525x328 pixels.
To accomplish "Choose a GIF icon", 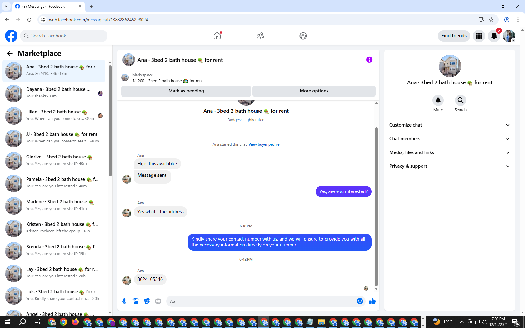I will (x=158, y=301).
